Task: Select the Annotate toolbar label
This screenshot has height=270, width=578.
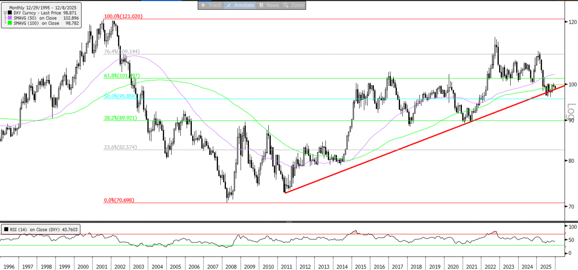Action: pos(244,5)
